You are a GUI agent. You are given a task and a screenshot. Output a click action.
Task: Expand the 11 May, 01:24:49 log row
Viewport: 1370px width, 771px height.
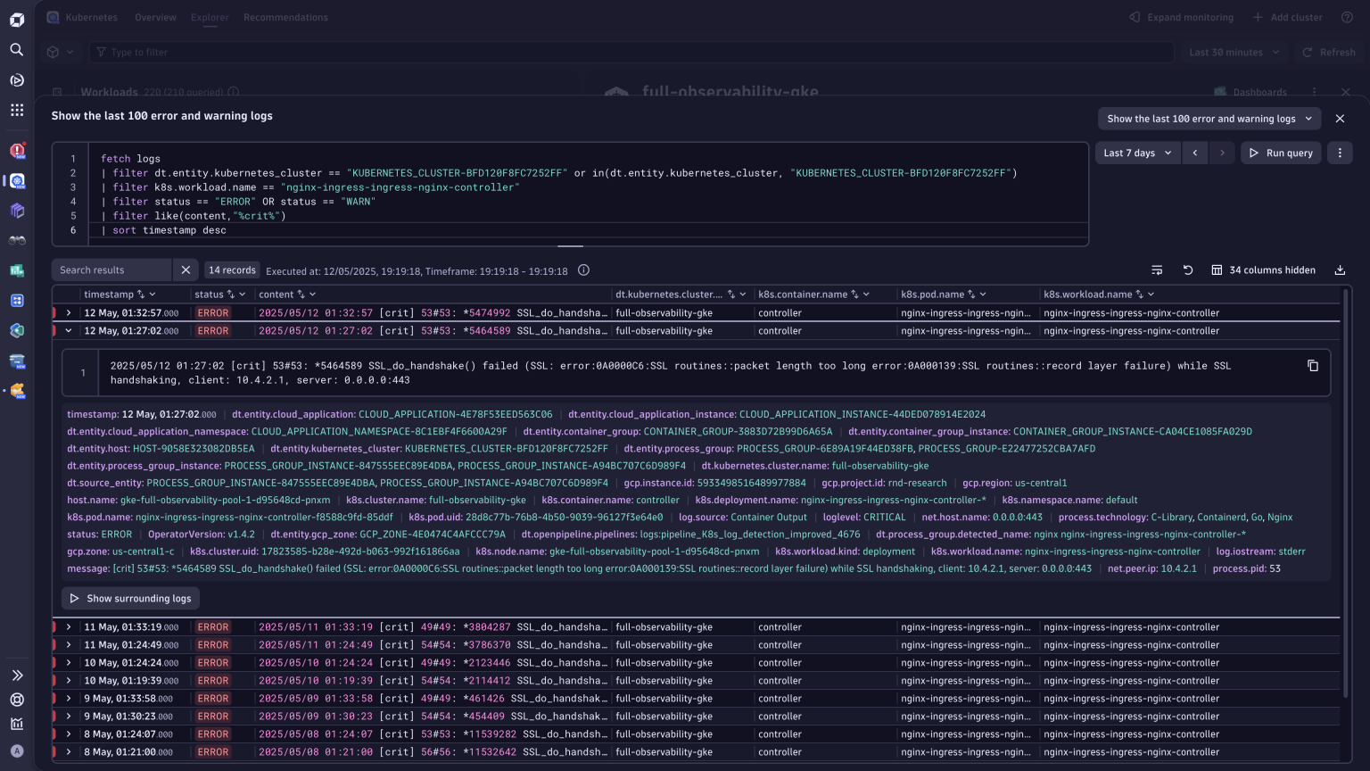click(x=68, y=645)
